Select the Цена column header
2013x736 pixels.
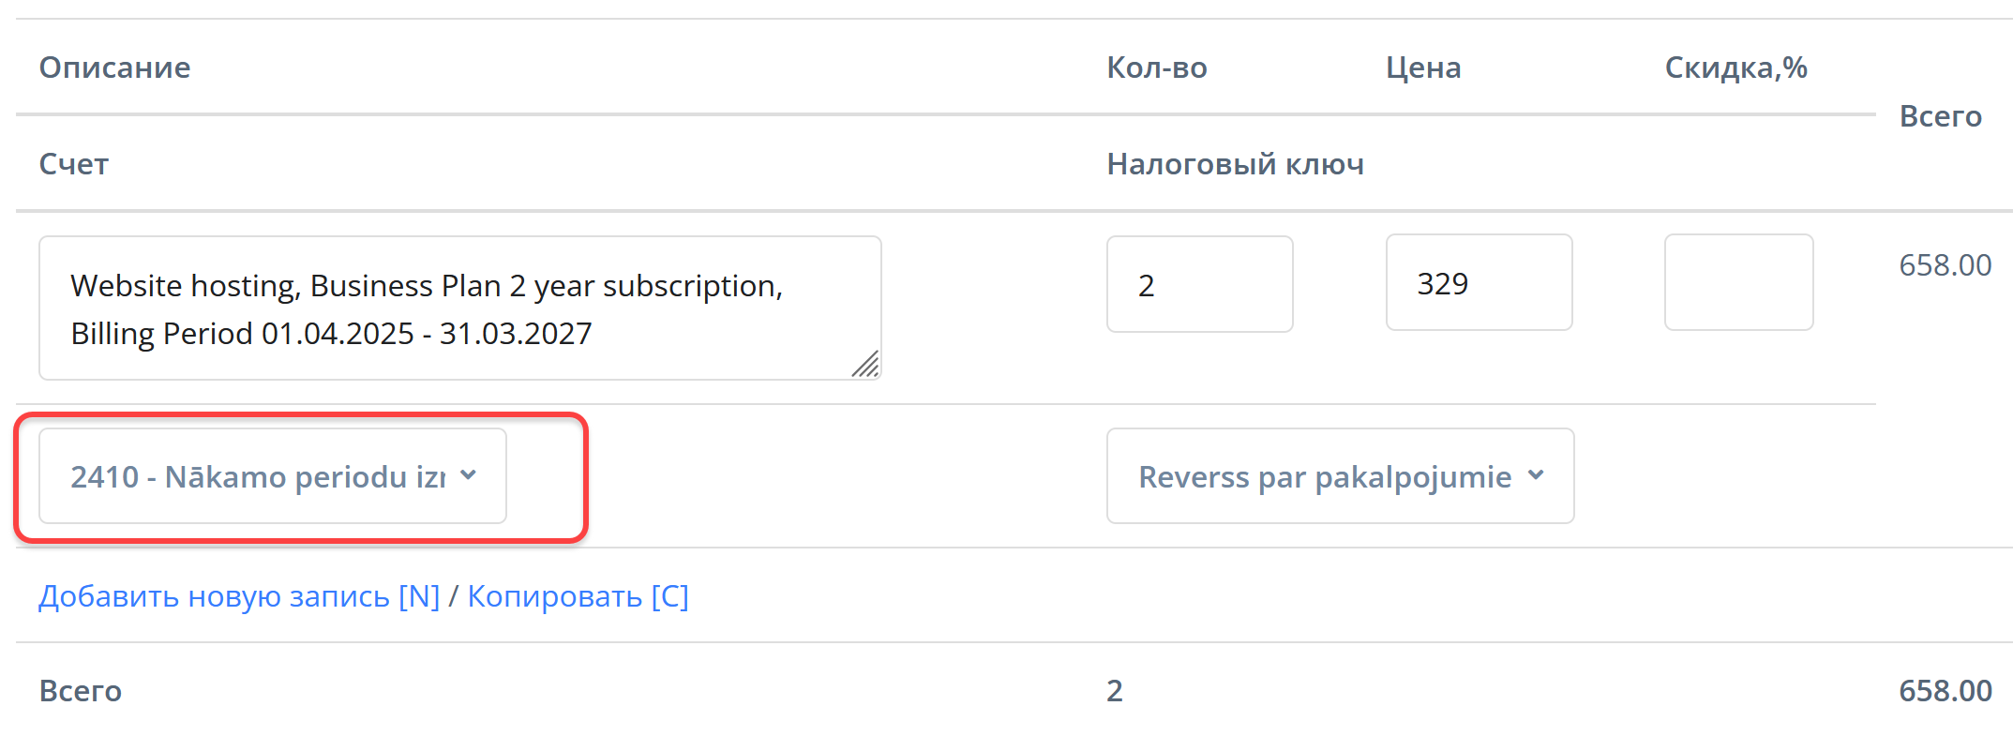point(1423,68)
